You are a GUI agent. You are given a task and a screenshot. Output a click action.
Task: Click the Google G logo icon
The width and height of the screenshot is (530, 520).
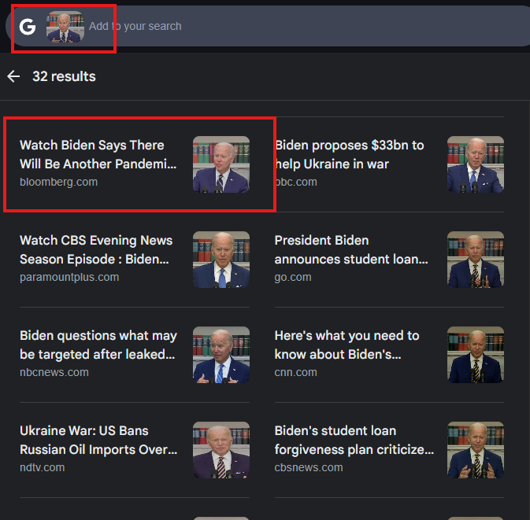pyautogui.click(x=28, y=27)
